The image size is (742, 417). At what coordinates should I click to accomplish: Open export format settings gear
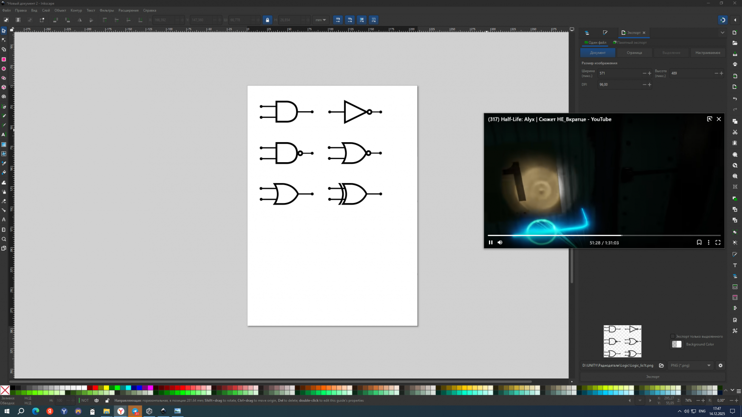tap(720, 366)
